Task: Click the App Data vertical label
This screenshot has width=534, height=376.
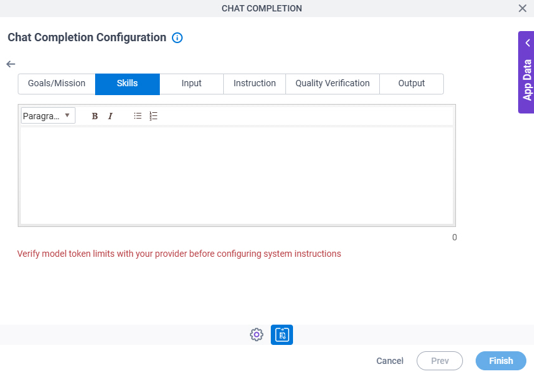Action: pos(527,80)
